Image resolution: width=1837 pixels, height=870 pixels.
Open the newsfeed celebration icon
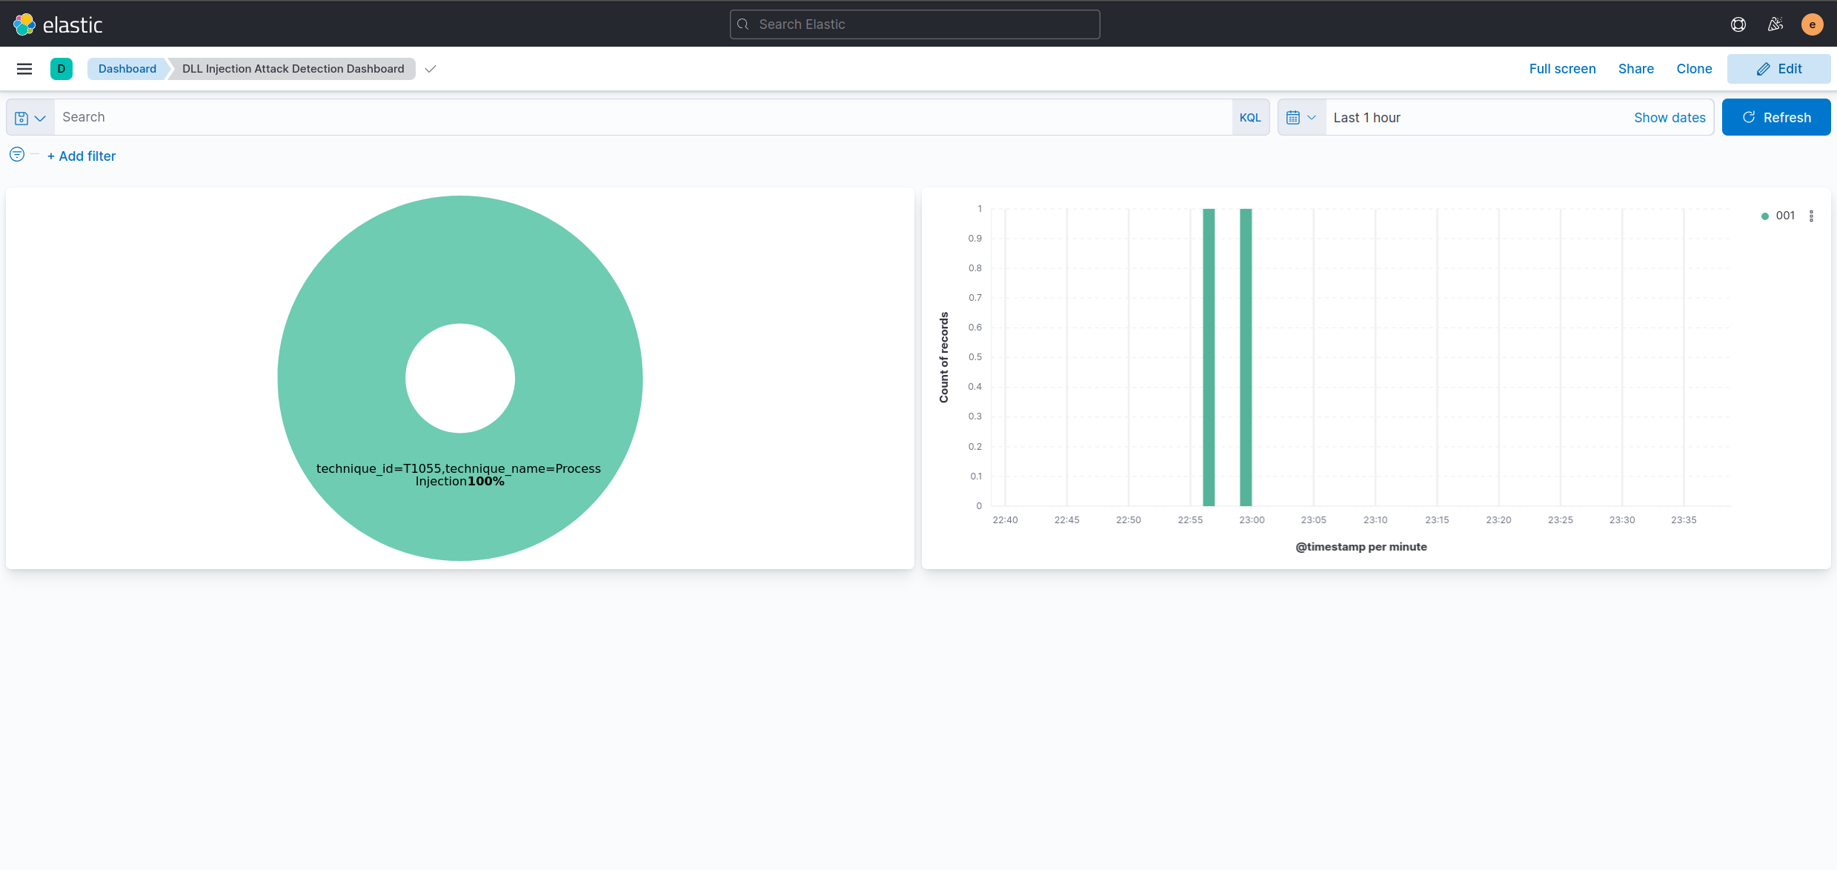coord(1775,24)
